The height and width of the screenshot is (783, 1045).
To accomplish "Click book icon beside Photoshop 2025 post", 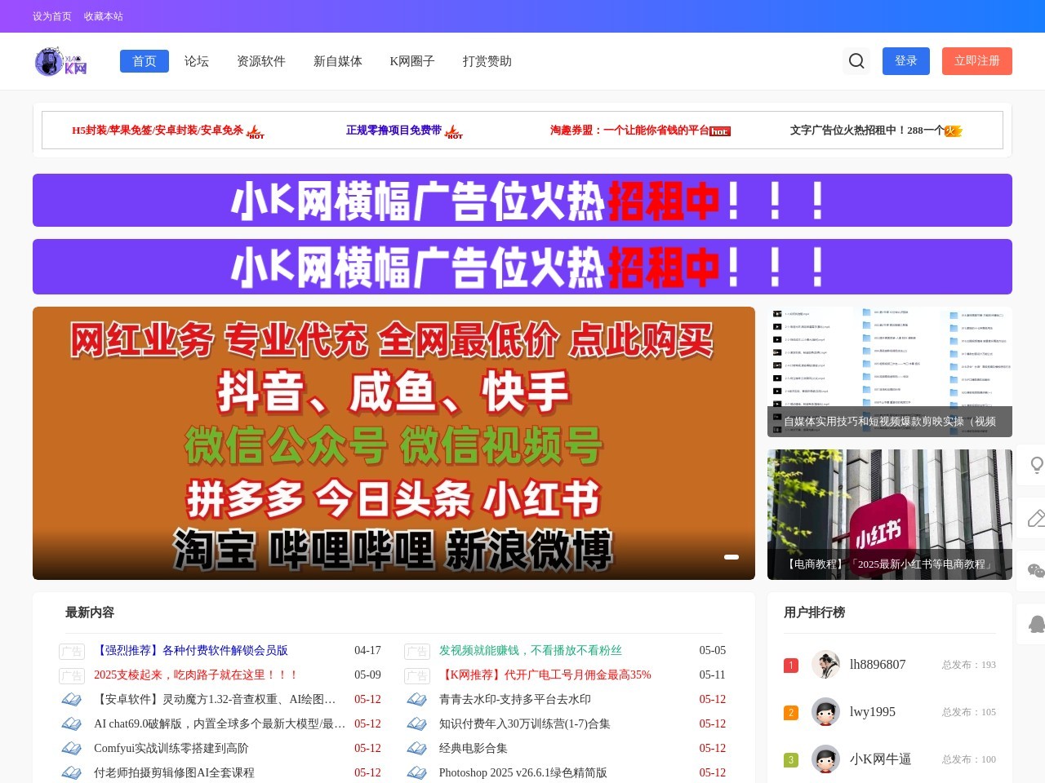I will point(417,772).
